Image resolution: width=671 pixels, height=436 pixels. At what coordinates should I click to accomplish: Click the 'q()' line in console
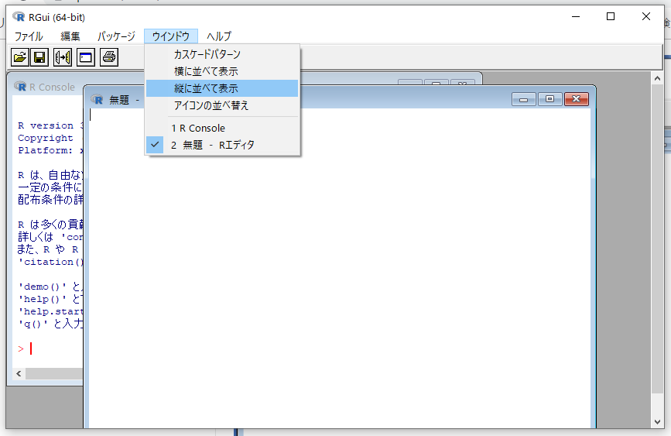click(x=50, y=324)
